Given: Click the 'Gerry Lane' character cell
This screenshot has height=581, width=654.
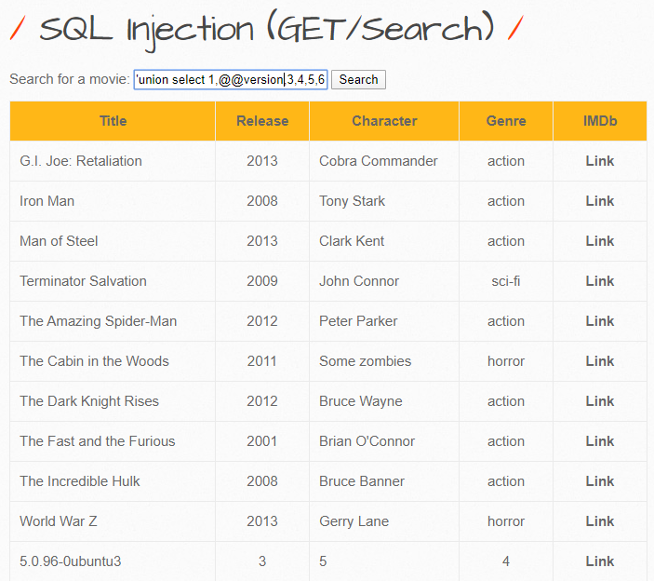Looking at the screenshot, I should click(x=384, y=521).
